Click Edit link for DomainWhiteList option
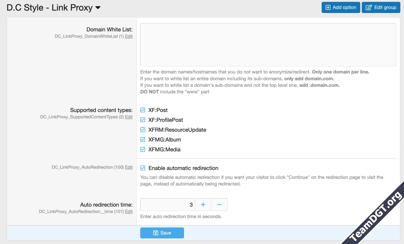404x244 pixels. click(x=129, y=36)
